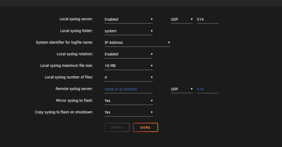Focus the Remote syslog server name field
This screenshot has width=282, height=147.
coord(129,89)
